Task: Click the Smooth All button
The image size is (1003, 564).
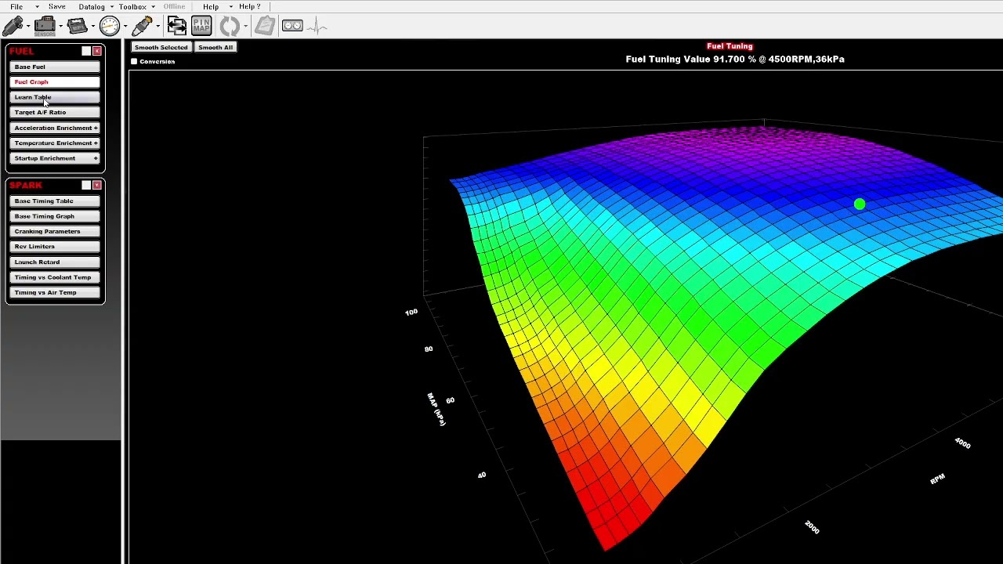Action: click(215, 47)
